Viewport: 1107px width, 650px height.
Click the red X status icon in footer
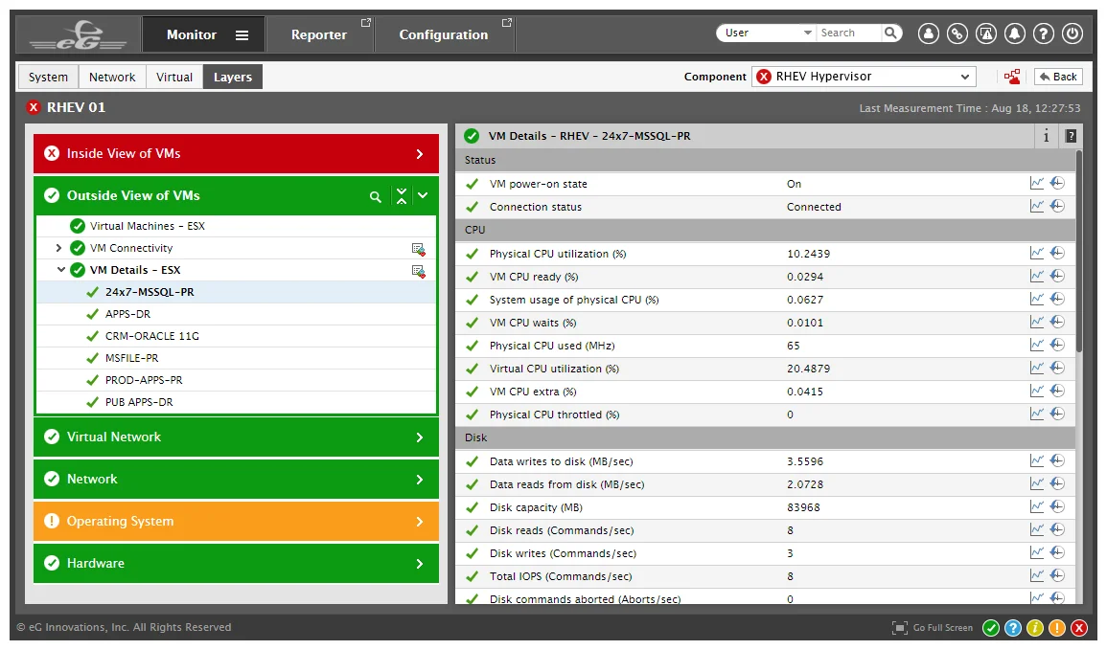pyautogui.click(x=1079, y=627)
